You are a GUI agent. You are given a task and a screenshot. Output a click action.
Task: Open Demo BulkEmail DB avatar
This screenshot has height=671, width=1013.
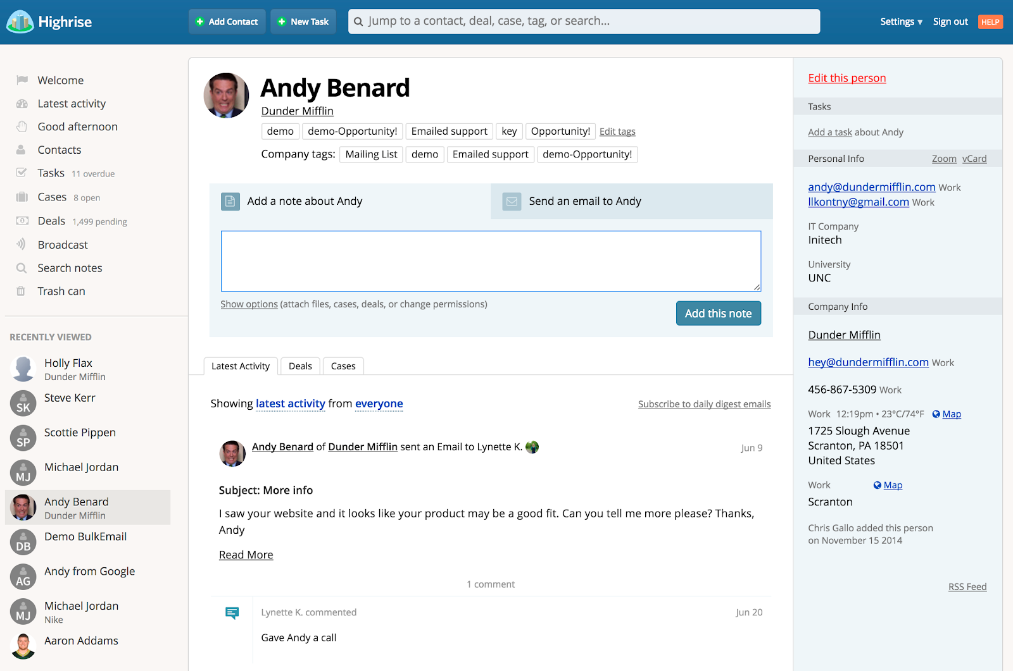click(23, 542)
